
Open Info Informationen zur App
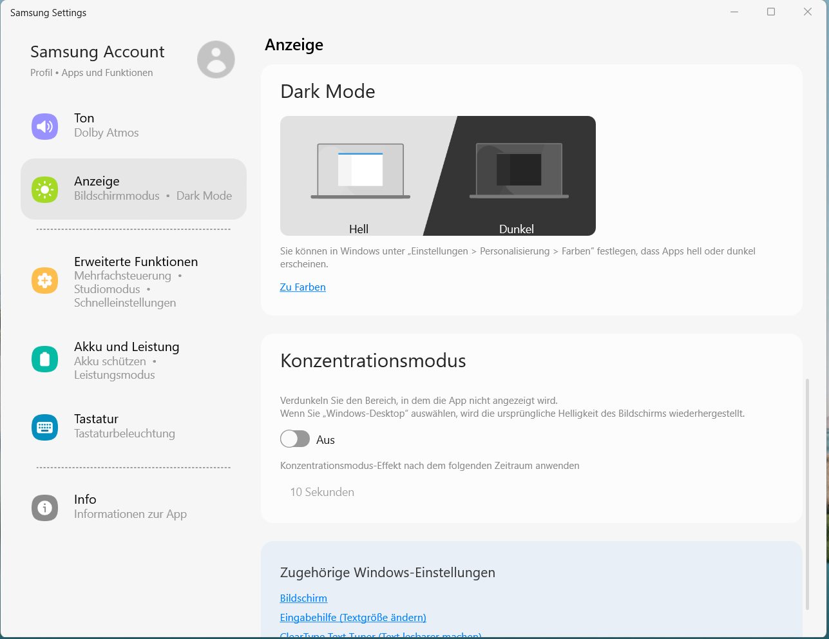click(x=133, y=507)
